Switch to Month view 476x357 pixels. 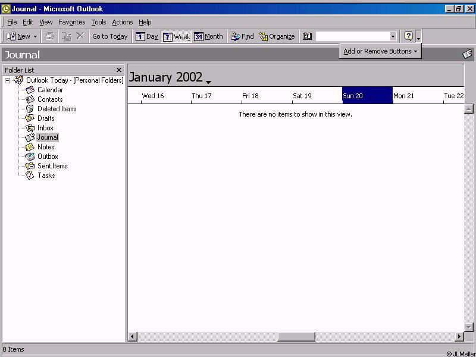[x=209, y=36]
